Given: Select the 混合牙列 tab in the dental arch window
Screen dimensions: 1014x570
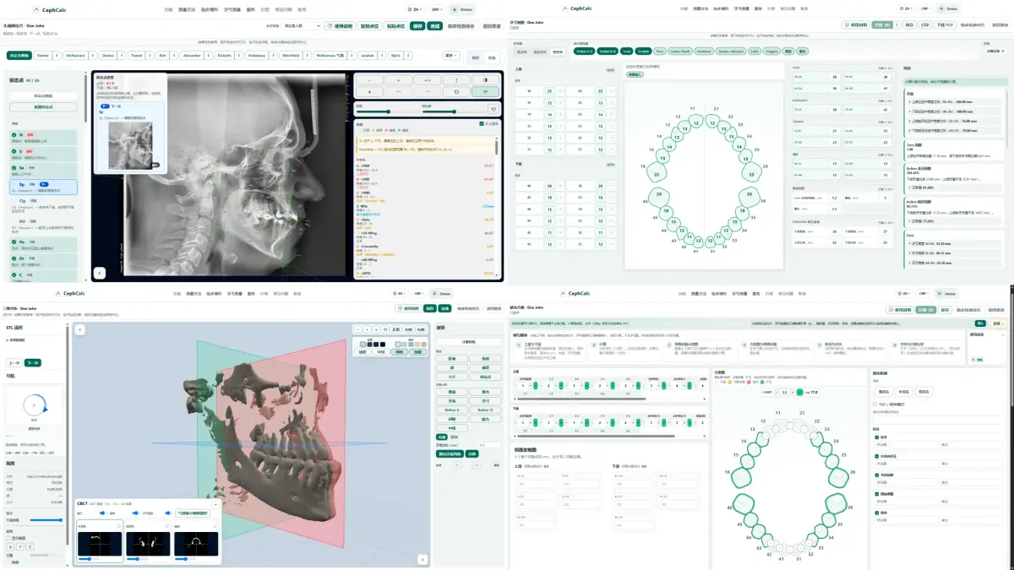Looking at the screenshot, I should coord(539,52).
